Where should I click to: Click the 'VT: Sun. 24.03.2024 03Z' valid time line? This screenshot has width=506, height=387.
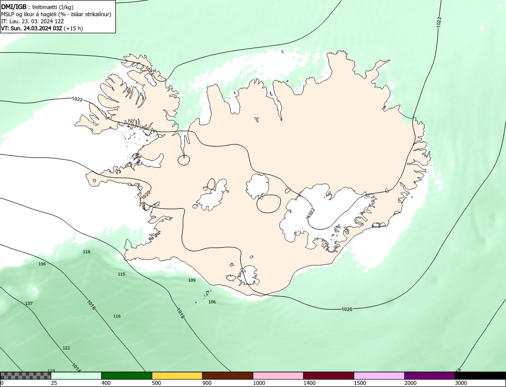[42, 28]
